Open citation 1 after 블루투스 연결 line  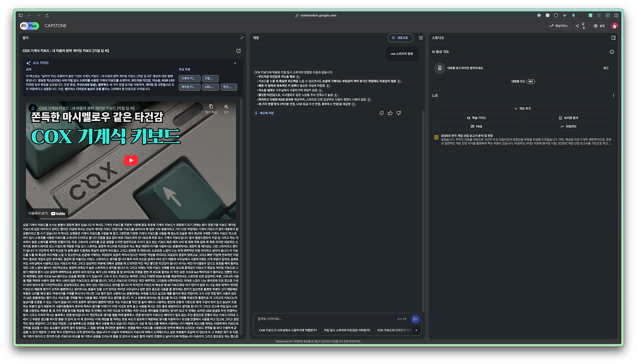click(x=354, y=104)
